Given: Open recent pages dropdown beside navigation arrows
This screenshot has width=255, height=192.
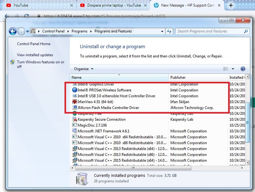Looking at the screenshot, I should [x=28, y=31].
